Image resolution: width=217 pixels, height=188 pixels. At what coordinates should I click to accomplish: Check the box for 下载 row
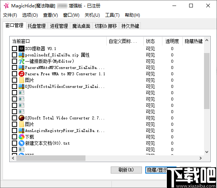point(14,137)
